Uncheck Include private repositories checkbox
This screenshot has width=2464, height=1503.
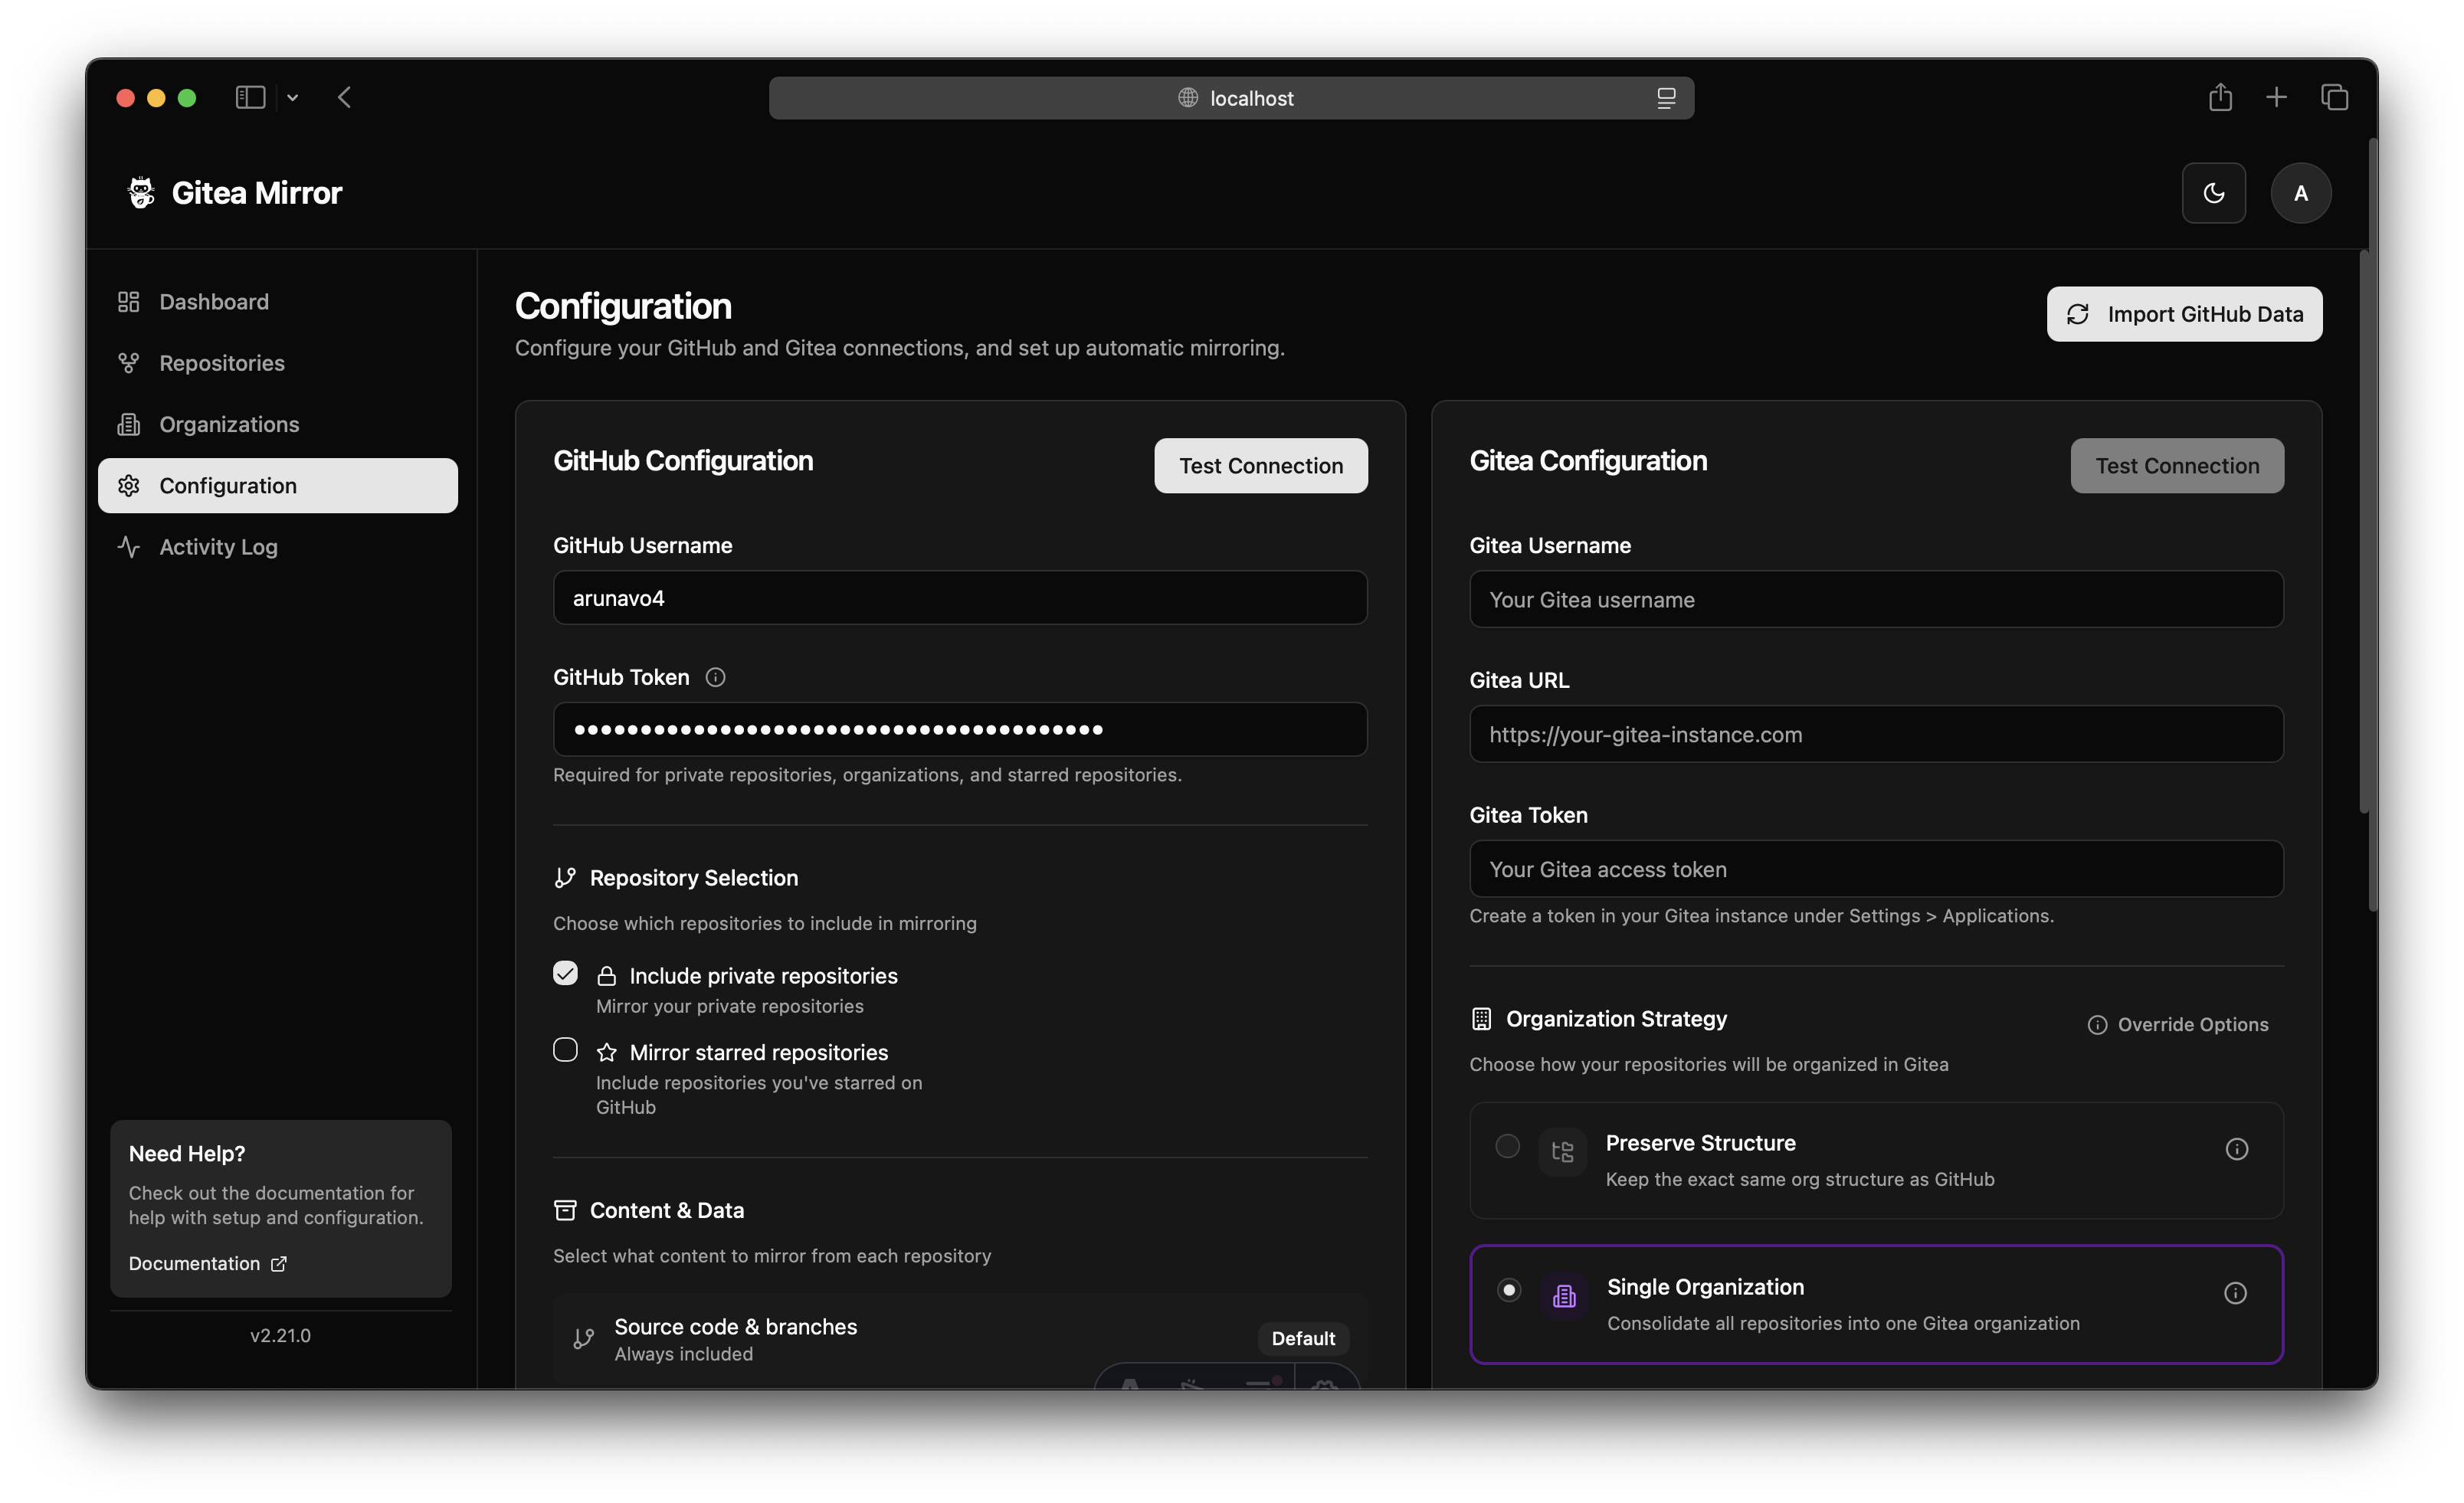565,973
